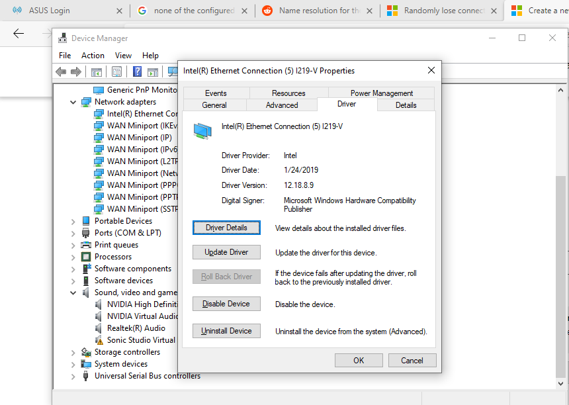
Task: Click the Universal Serial Bus controllers icon
Action: tap(86, 376)
